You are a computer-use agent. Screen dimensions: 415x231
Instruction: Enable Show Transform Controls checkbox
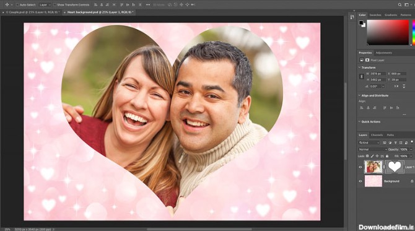click(55, 5)
